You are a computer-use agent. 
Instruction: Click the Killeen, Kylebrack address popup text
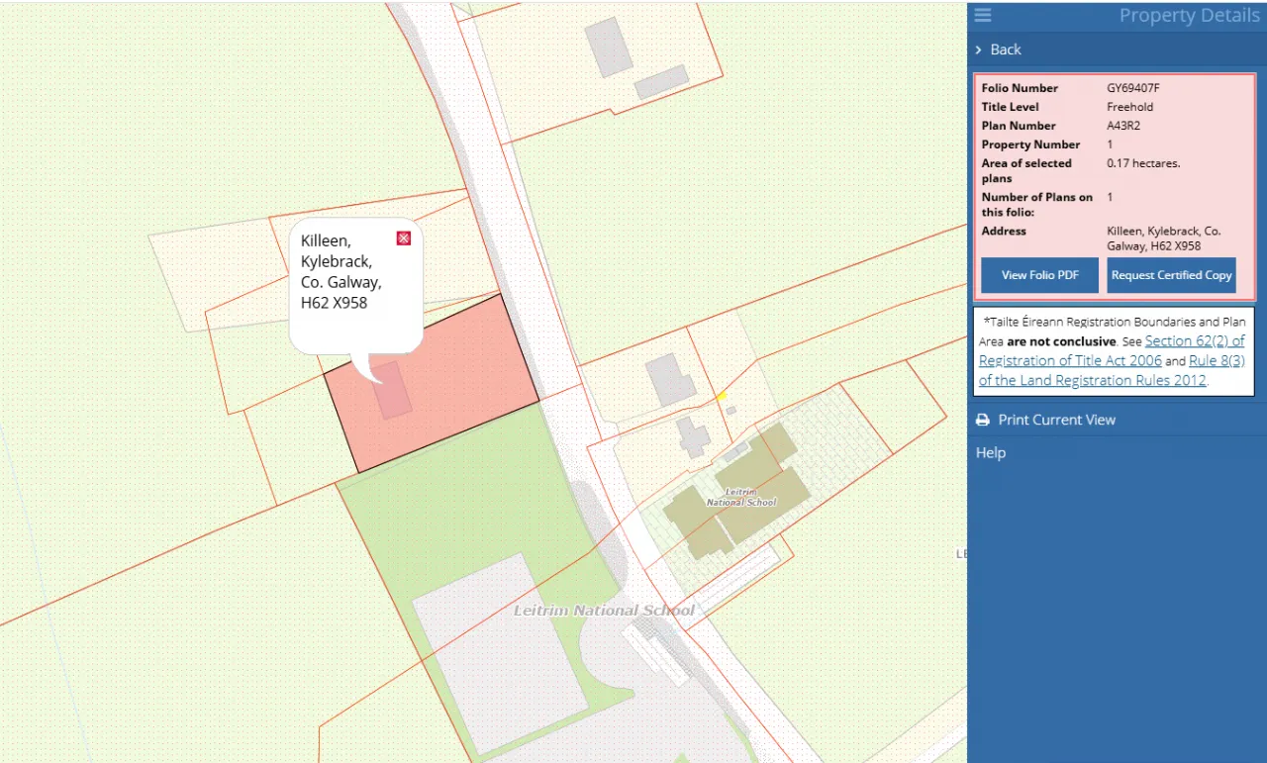tap(341, 272)
